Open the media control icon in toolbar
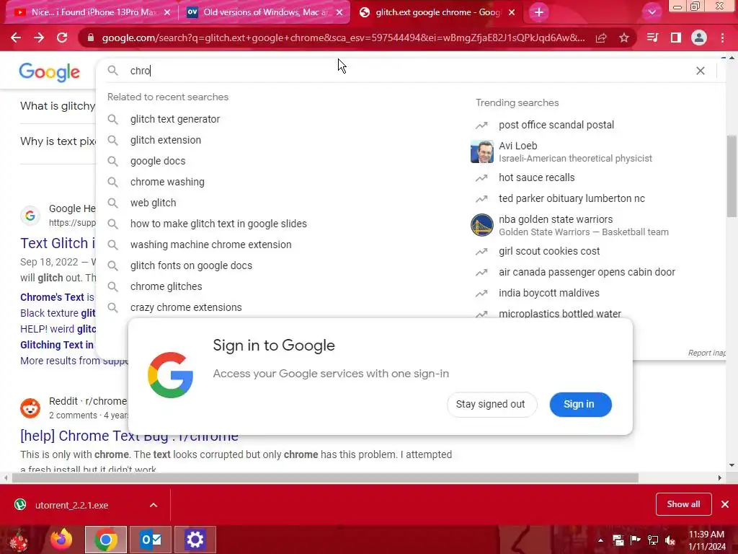 tap(652, 38)
